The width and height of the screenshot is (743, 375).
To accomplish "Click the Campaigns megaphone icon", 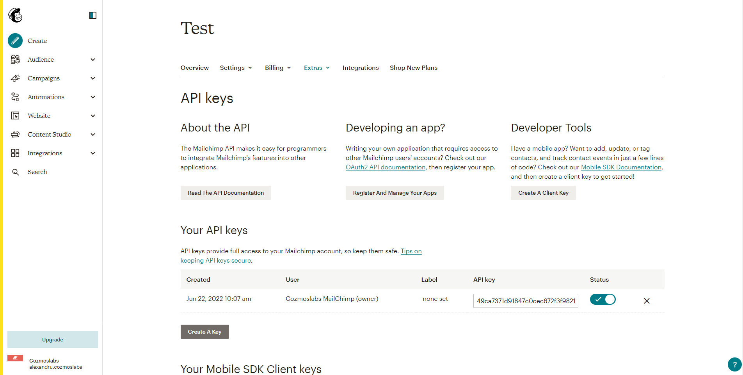I will tap(15, 78).
